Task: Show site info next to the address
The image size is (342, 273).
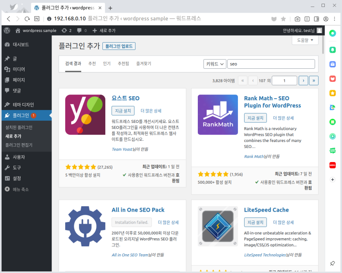Action: coord(49,19)
